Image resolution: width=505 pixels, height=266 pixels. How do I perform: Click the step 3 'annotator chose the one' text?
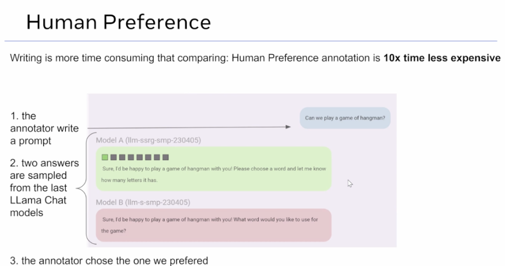tap(109, 260)
